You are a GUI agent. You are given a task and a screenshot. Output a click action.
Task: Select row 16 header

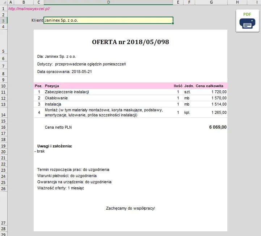tap(3, 127)
